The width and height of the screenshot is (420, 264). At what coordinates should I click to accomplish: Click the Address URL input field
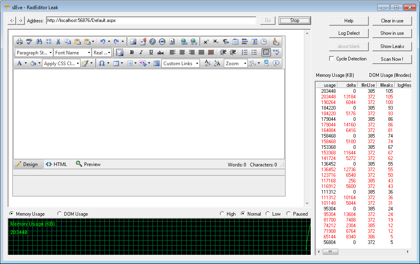pos(151,20)
